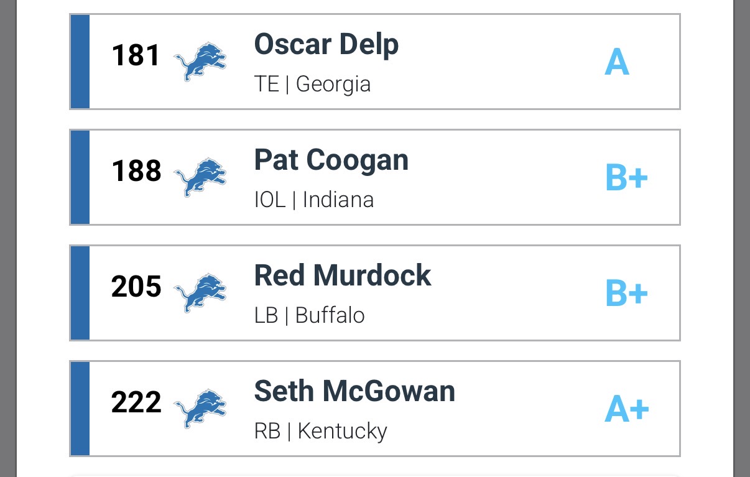This screenshot has width=750, height=477.
Task: Tap pick number 205
Action: coord(136,287)
